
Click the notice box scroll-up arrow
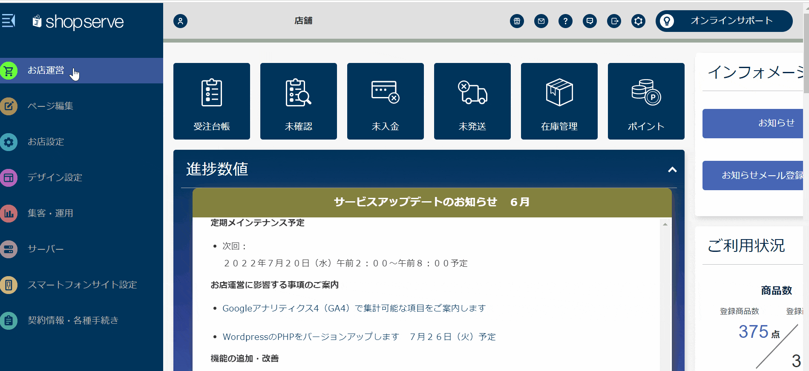[x=665, y=224]
